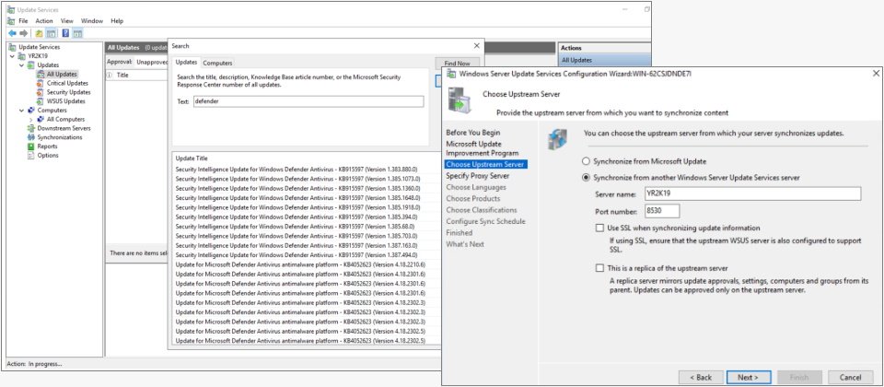Click Find Now in Search dialog

(458, 64)
